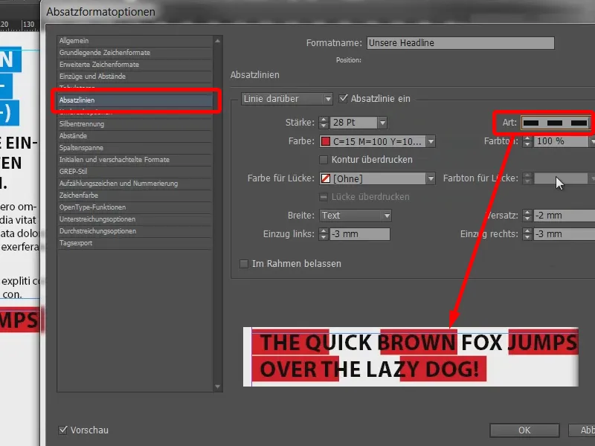
Task: Select Aufzählungszeichen und Nummerierung
Action: tap(135, 184)
